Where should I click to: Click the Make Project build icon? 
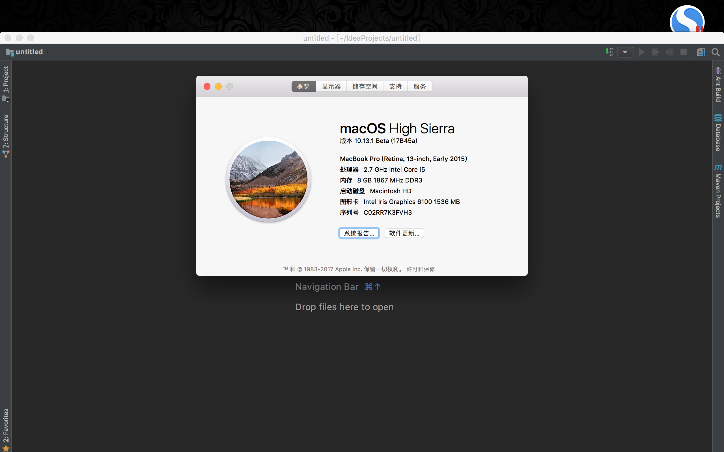coord(609,52)
